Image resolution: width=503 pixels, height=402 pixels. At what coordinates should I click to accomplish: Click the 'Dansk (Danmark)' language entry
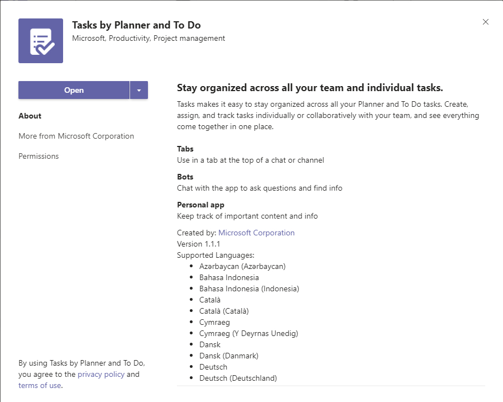[x=229, y=356]
